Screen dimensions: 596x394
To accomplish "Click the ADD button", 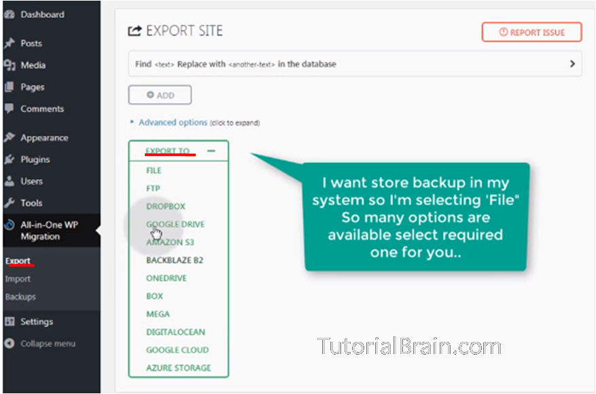I will 160,95.
